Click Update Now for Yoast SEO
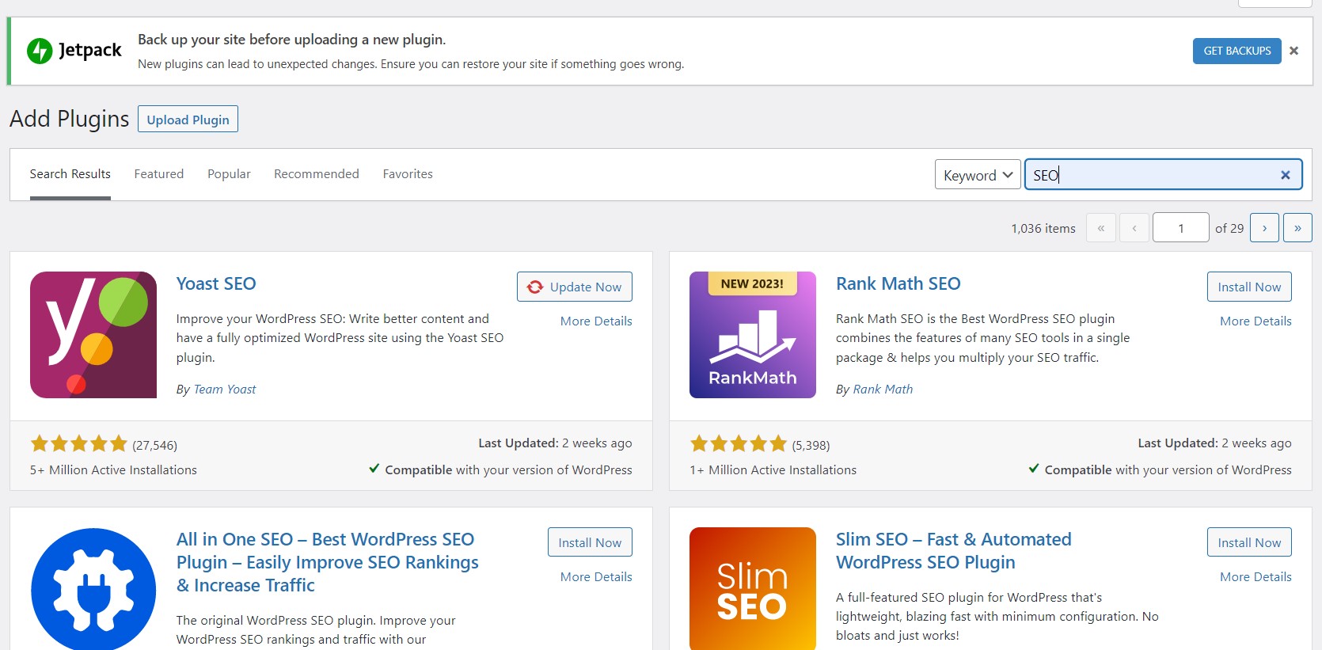 575,287
